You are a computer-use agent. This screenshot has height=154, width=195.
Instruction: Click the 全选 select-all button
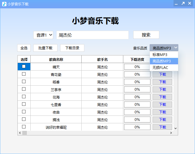24,48
